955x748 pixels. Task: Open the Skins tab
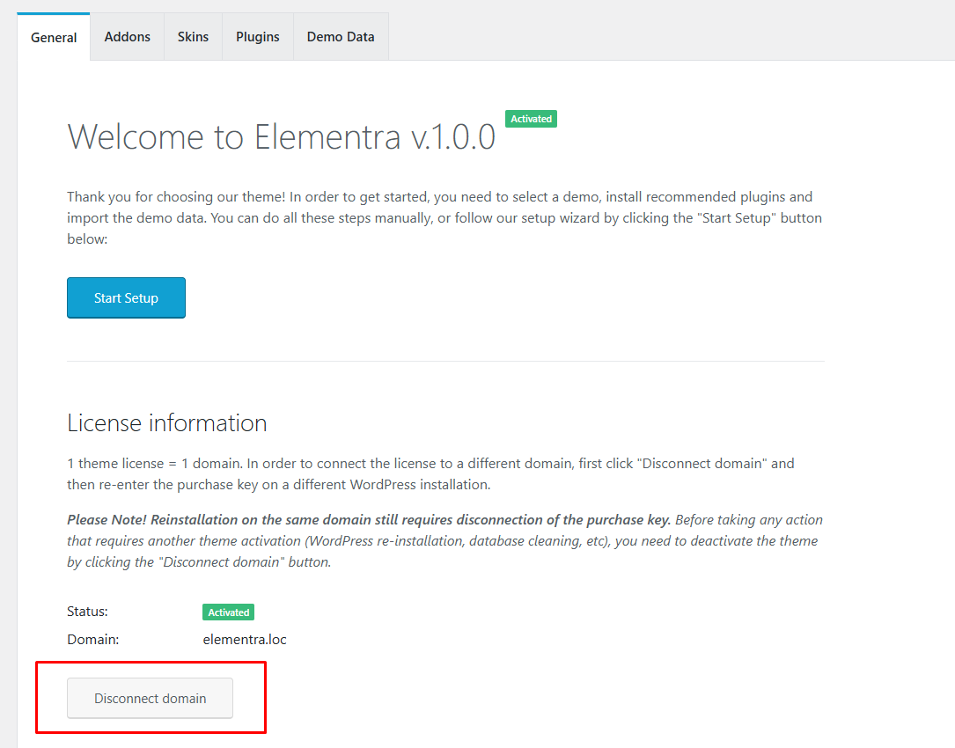[193, 37]
